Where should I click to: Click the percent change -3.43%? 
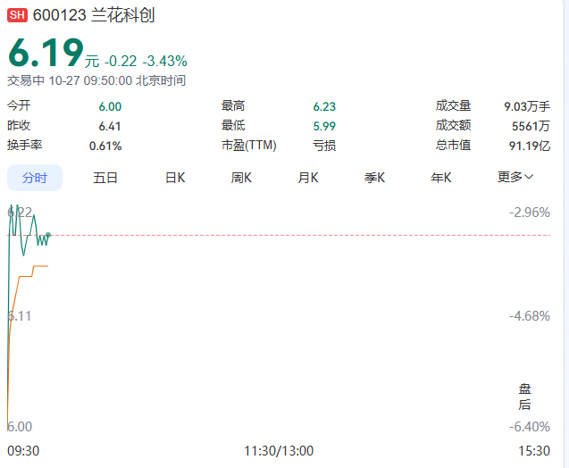tap(164, 61)
